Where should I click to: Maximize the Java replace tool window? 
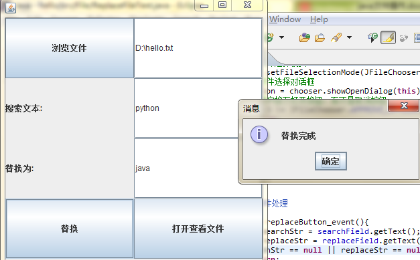click(x=222, y=5)
